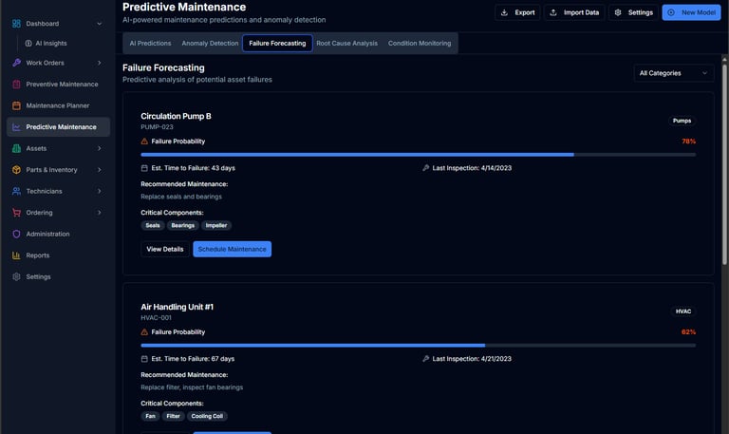
Task: Select the Assets building icon
Action: [x=17, y=148]
